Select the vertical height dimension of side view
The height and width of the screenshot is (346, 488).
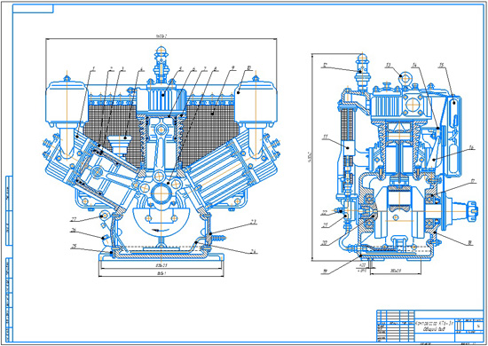(x=309, y=157)
